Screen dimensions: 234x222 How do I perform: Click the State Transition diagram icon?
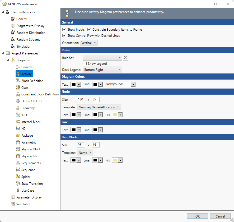tap(18, 184)
